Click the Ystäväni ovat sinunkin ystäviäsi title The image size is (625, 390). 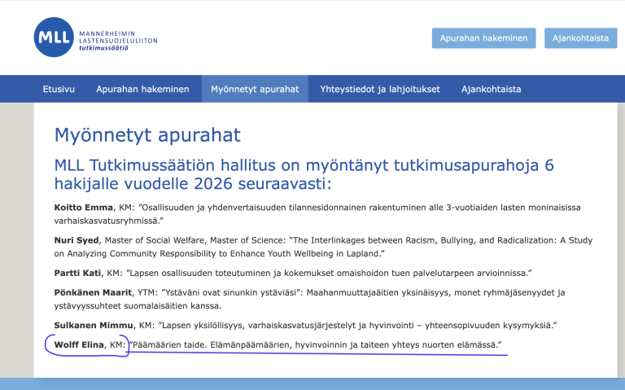[x=309, y=299]
